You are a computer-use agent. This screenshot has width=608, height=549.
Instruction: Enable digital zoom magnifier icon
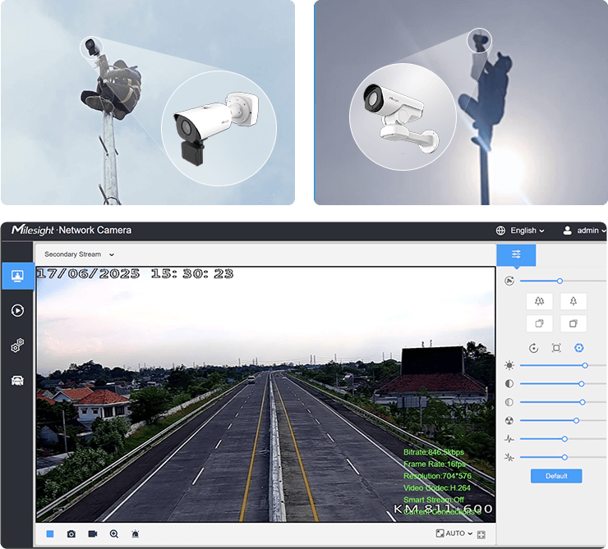pos(114,533)
